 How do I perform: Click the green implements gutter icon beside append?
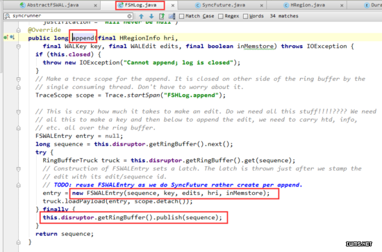click(x=6, y=38)
